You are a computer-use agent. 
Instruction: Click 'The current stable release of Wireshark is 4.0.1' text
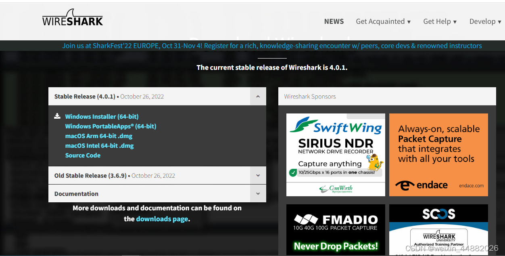pos(272,67)
